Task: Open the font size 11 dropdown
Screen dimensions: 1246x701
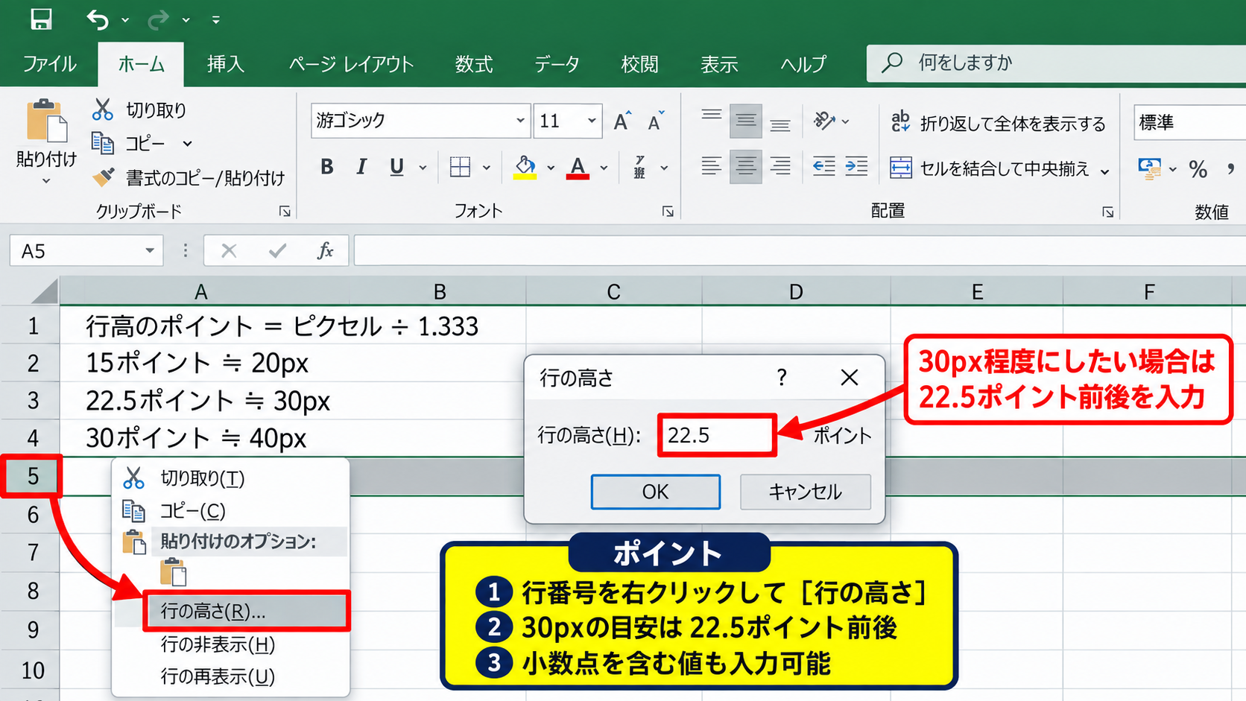Action: click(592, 121)
